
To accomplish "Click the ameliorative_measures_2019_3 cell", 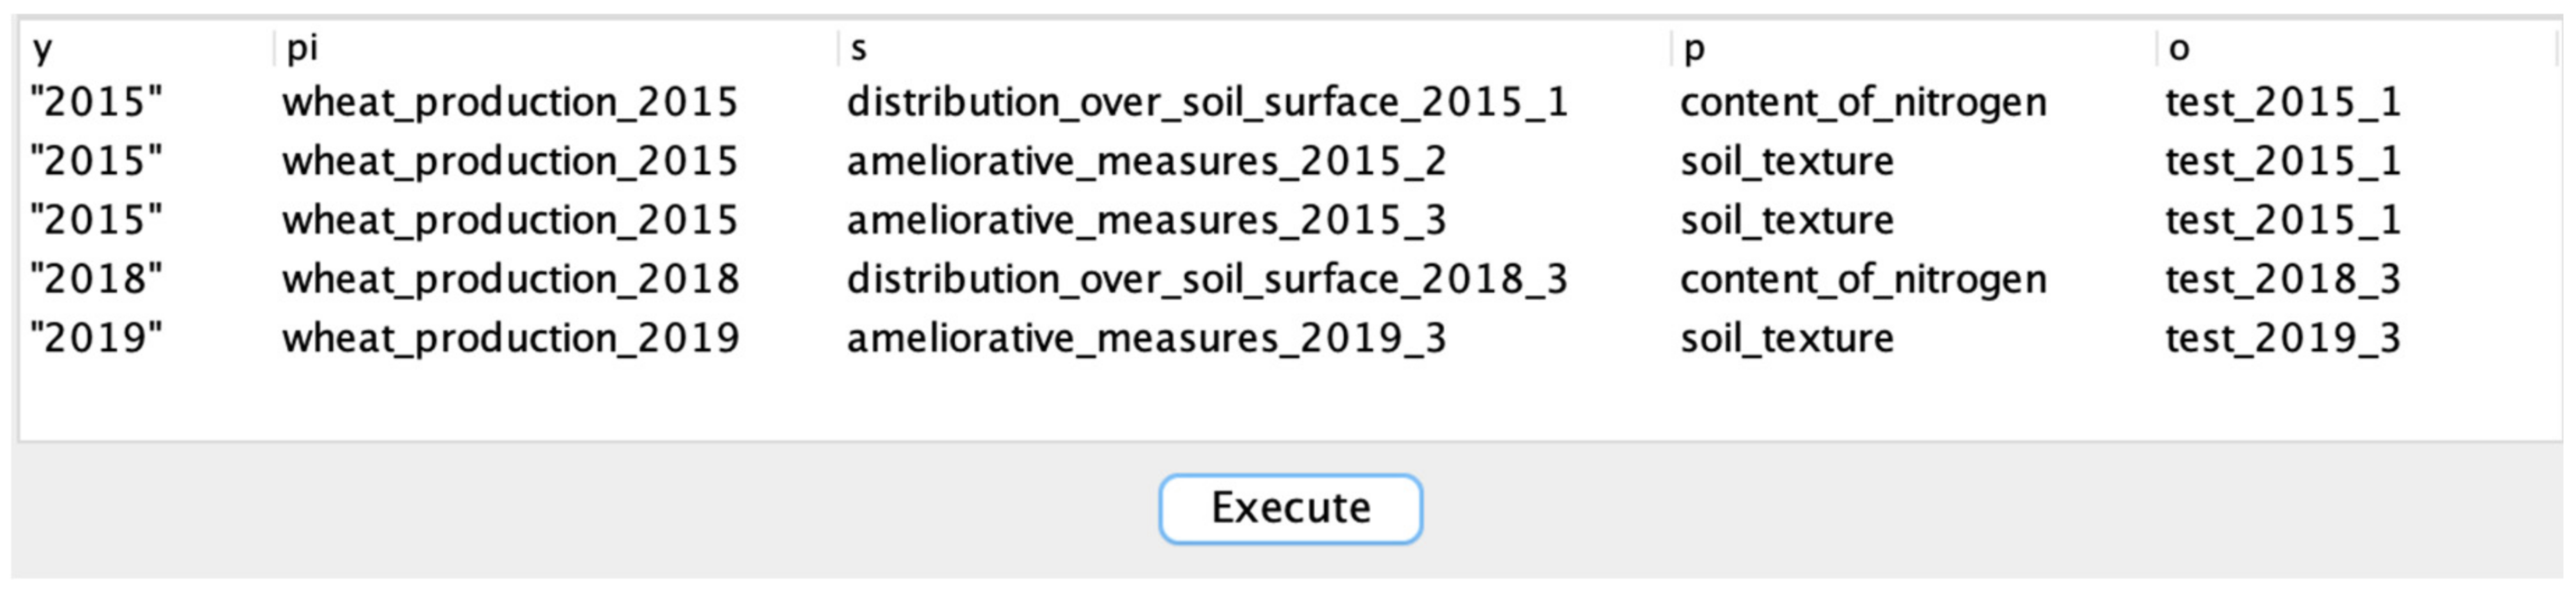I will 1146,338.
